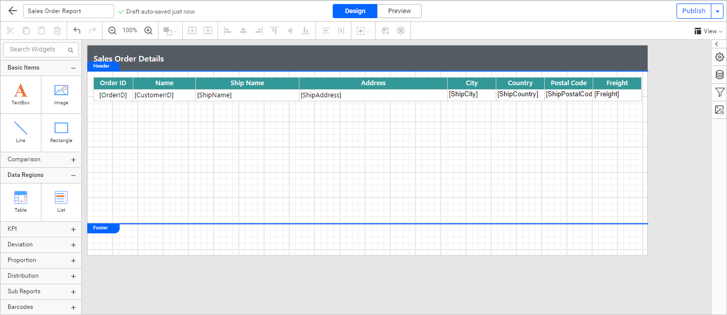Select the List data region widget
This screenshot has height=315, width=727.
[61, 202]
